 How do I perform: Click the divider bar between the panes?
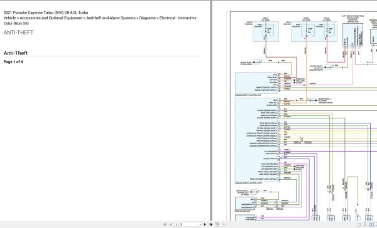tap(211, 110)
